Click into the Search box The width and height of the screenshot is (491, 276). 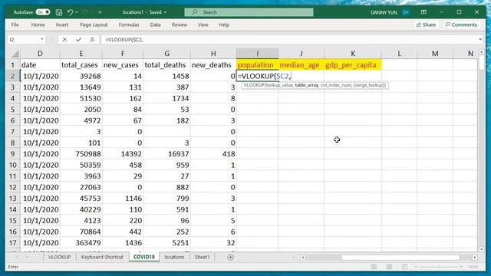(249, 12)
